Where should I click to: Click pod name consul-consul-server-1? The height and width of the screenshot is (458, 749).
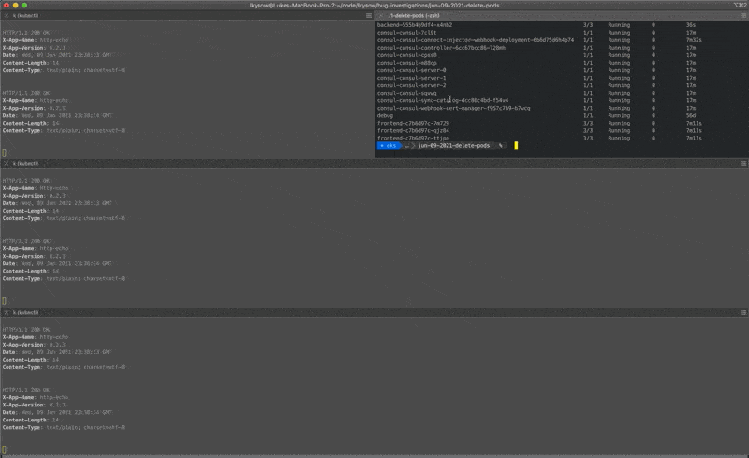(x=411, y=78)
